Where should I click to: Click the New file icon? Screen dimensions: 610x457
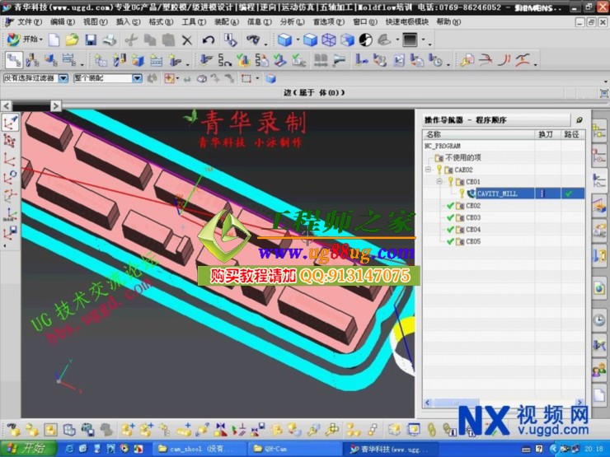54,40
